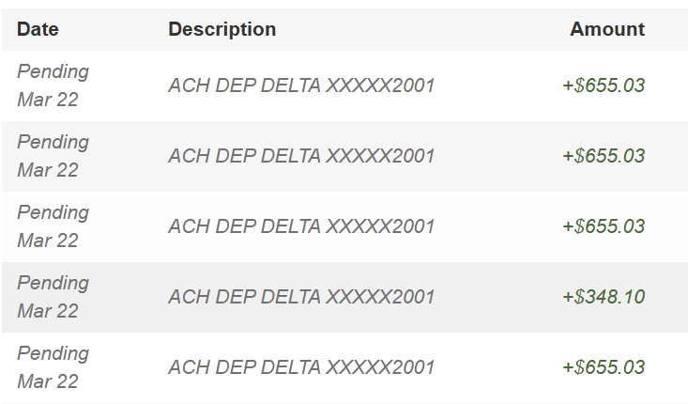Click the Pending status in the first row
Viewport: 688px width, 404px height.
pyautogui.click(x=54, y=71)
